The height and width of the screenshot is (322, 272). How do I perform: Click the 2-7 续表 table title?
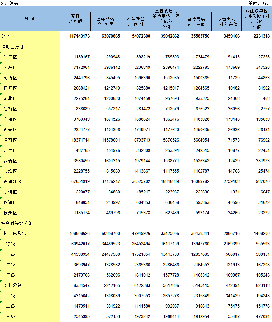(x=9, y=3)
